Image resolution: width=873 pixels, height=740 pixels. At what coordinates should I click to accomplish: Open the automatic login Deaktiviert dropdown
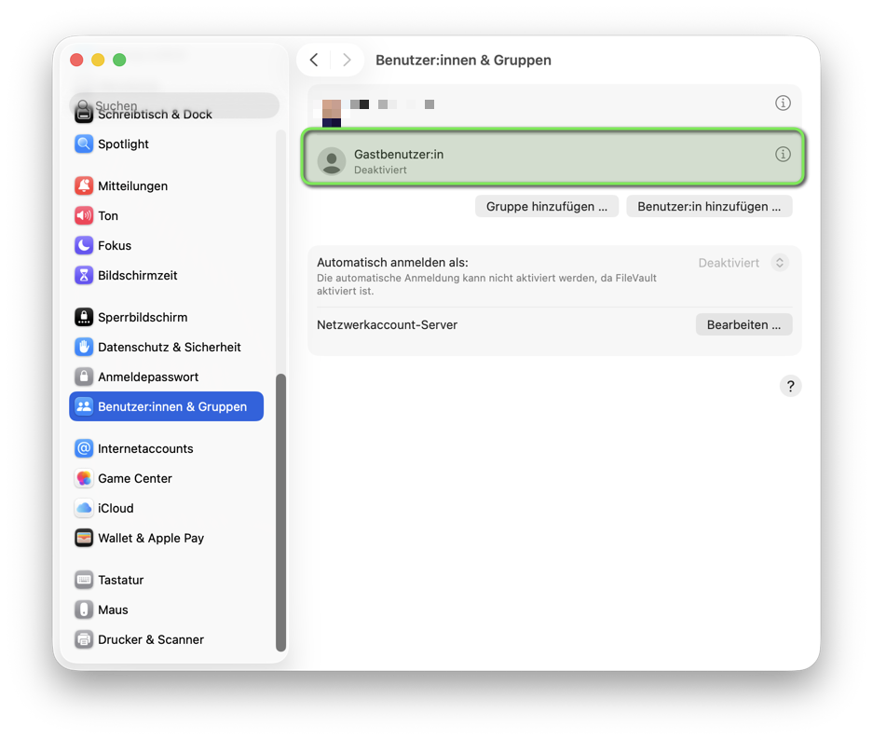click(780, 263)
